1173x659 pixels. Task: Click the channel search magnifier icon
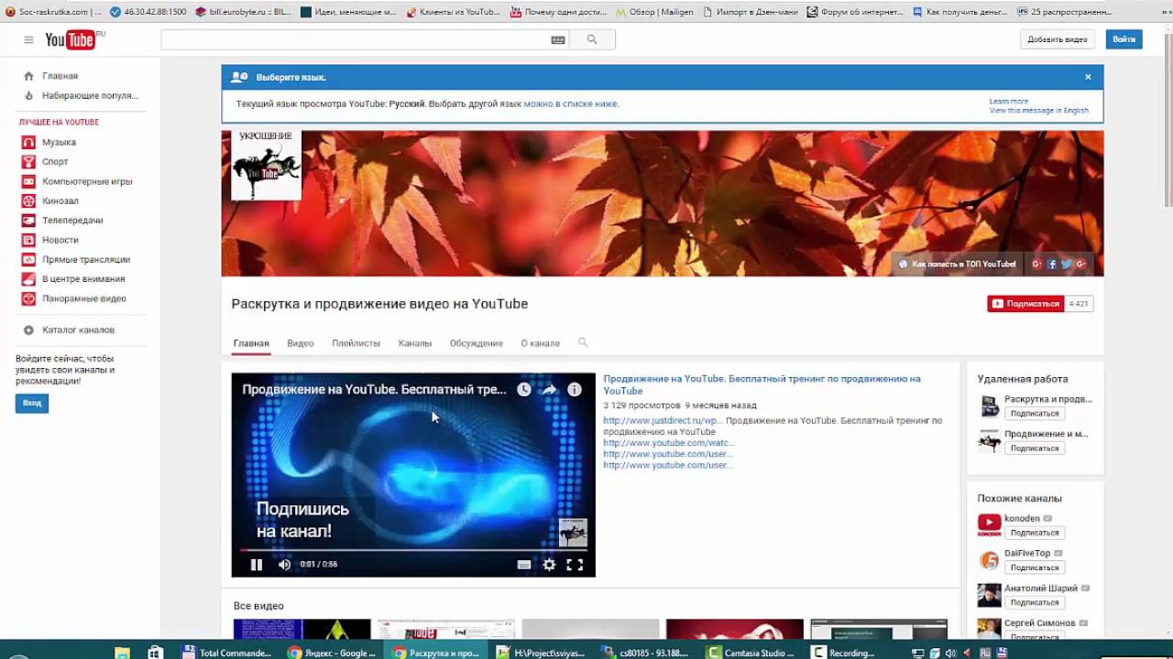pyautogui.click(x=583, y=342)
